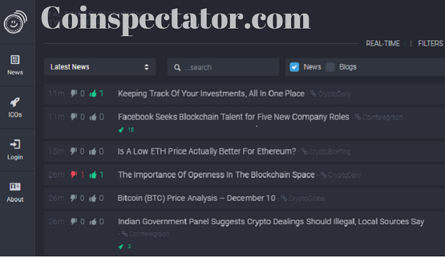Screen dimensions: 445x257
Task: Visit the CryptoGlobe source link
Action: (x=306, y=199)
